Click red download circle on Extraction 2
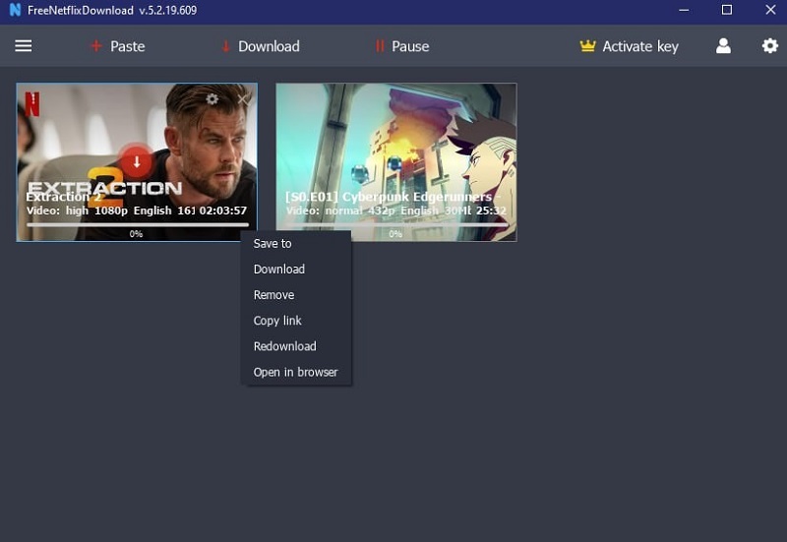The image size is (787, 542). pos(137,161)
